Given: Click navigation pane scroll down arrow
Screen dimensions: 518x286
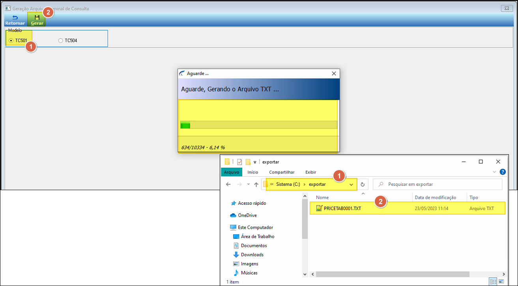Looking at the screenshot, I should pyautogui.click(x=305, y=274).
